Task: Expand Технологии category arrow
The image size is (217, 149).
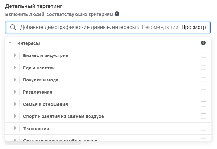Action: pos(15,128)
